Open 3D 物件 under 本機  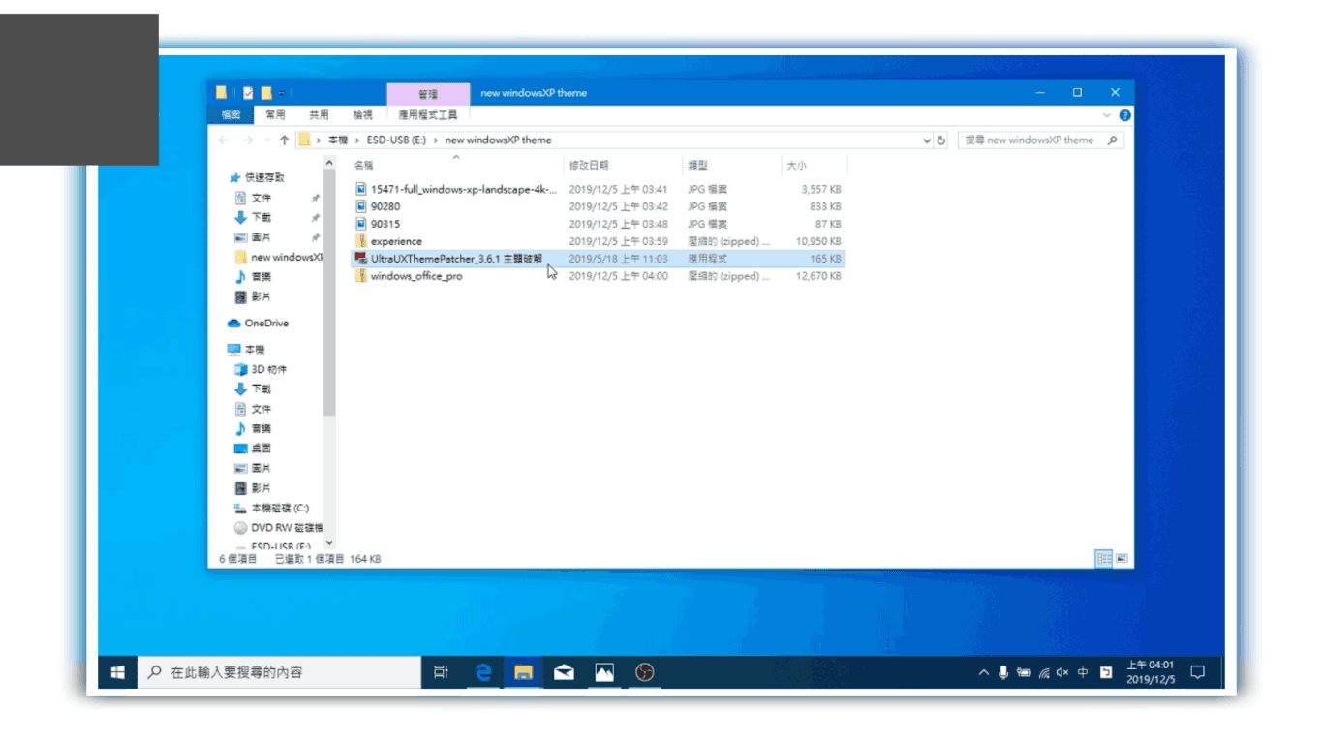[262, 369]
